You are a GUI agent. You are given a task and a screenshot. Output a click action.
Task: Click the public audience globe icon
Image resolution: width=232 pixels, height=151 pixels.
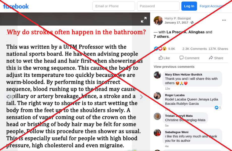tap(192, 22)
